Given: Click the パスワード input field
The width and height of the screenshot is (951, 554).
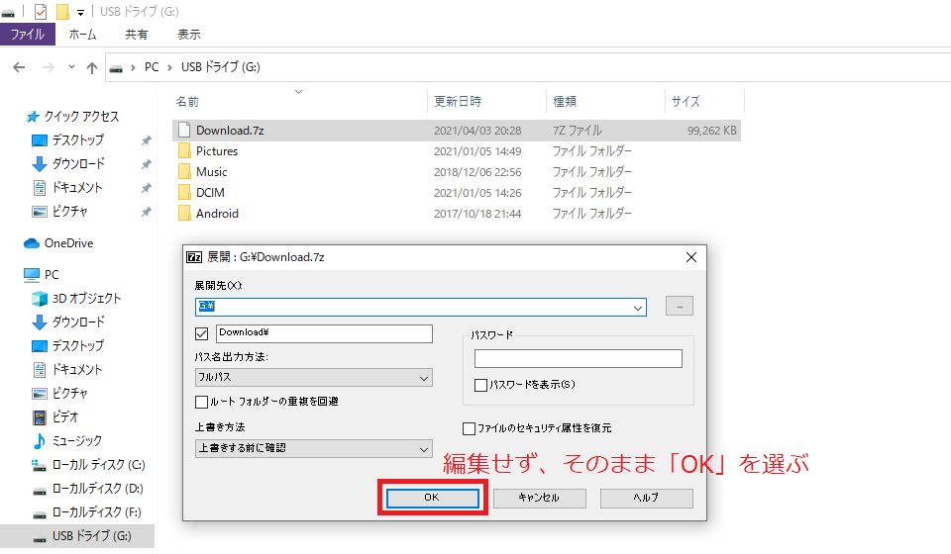Looking at the screenshot, I should tap(578, 358).
